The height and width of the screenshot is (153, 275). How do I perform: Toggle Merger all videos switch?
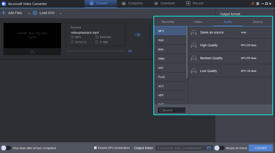[218, 148]
